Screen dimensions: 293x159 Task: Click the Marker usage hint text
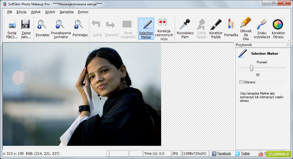[x=262, y=97]
